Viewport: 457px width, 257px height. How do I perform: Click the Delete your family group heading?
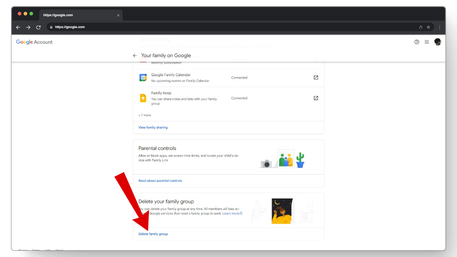tap(166, 201)
